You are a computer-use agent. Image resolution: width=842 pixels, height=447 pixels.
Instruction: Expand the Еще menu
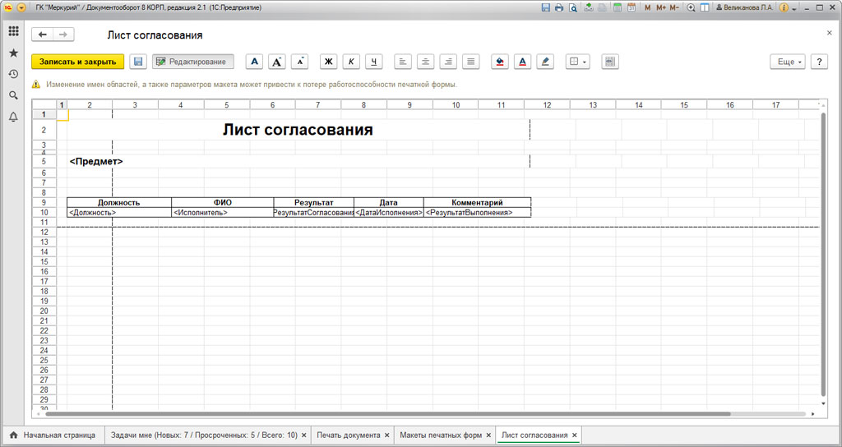click(788, 62)
